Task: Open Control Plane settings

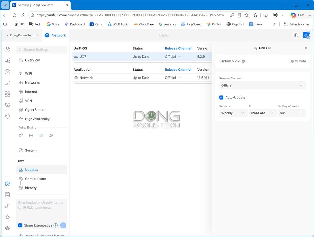Action: click(x=42, y=179)
